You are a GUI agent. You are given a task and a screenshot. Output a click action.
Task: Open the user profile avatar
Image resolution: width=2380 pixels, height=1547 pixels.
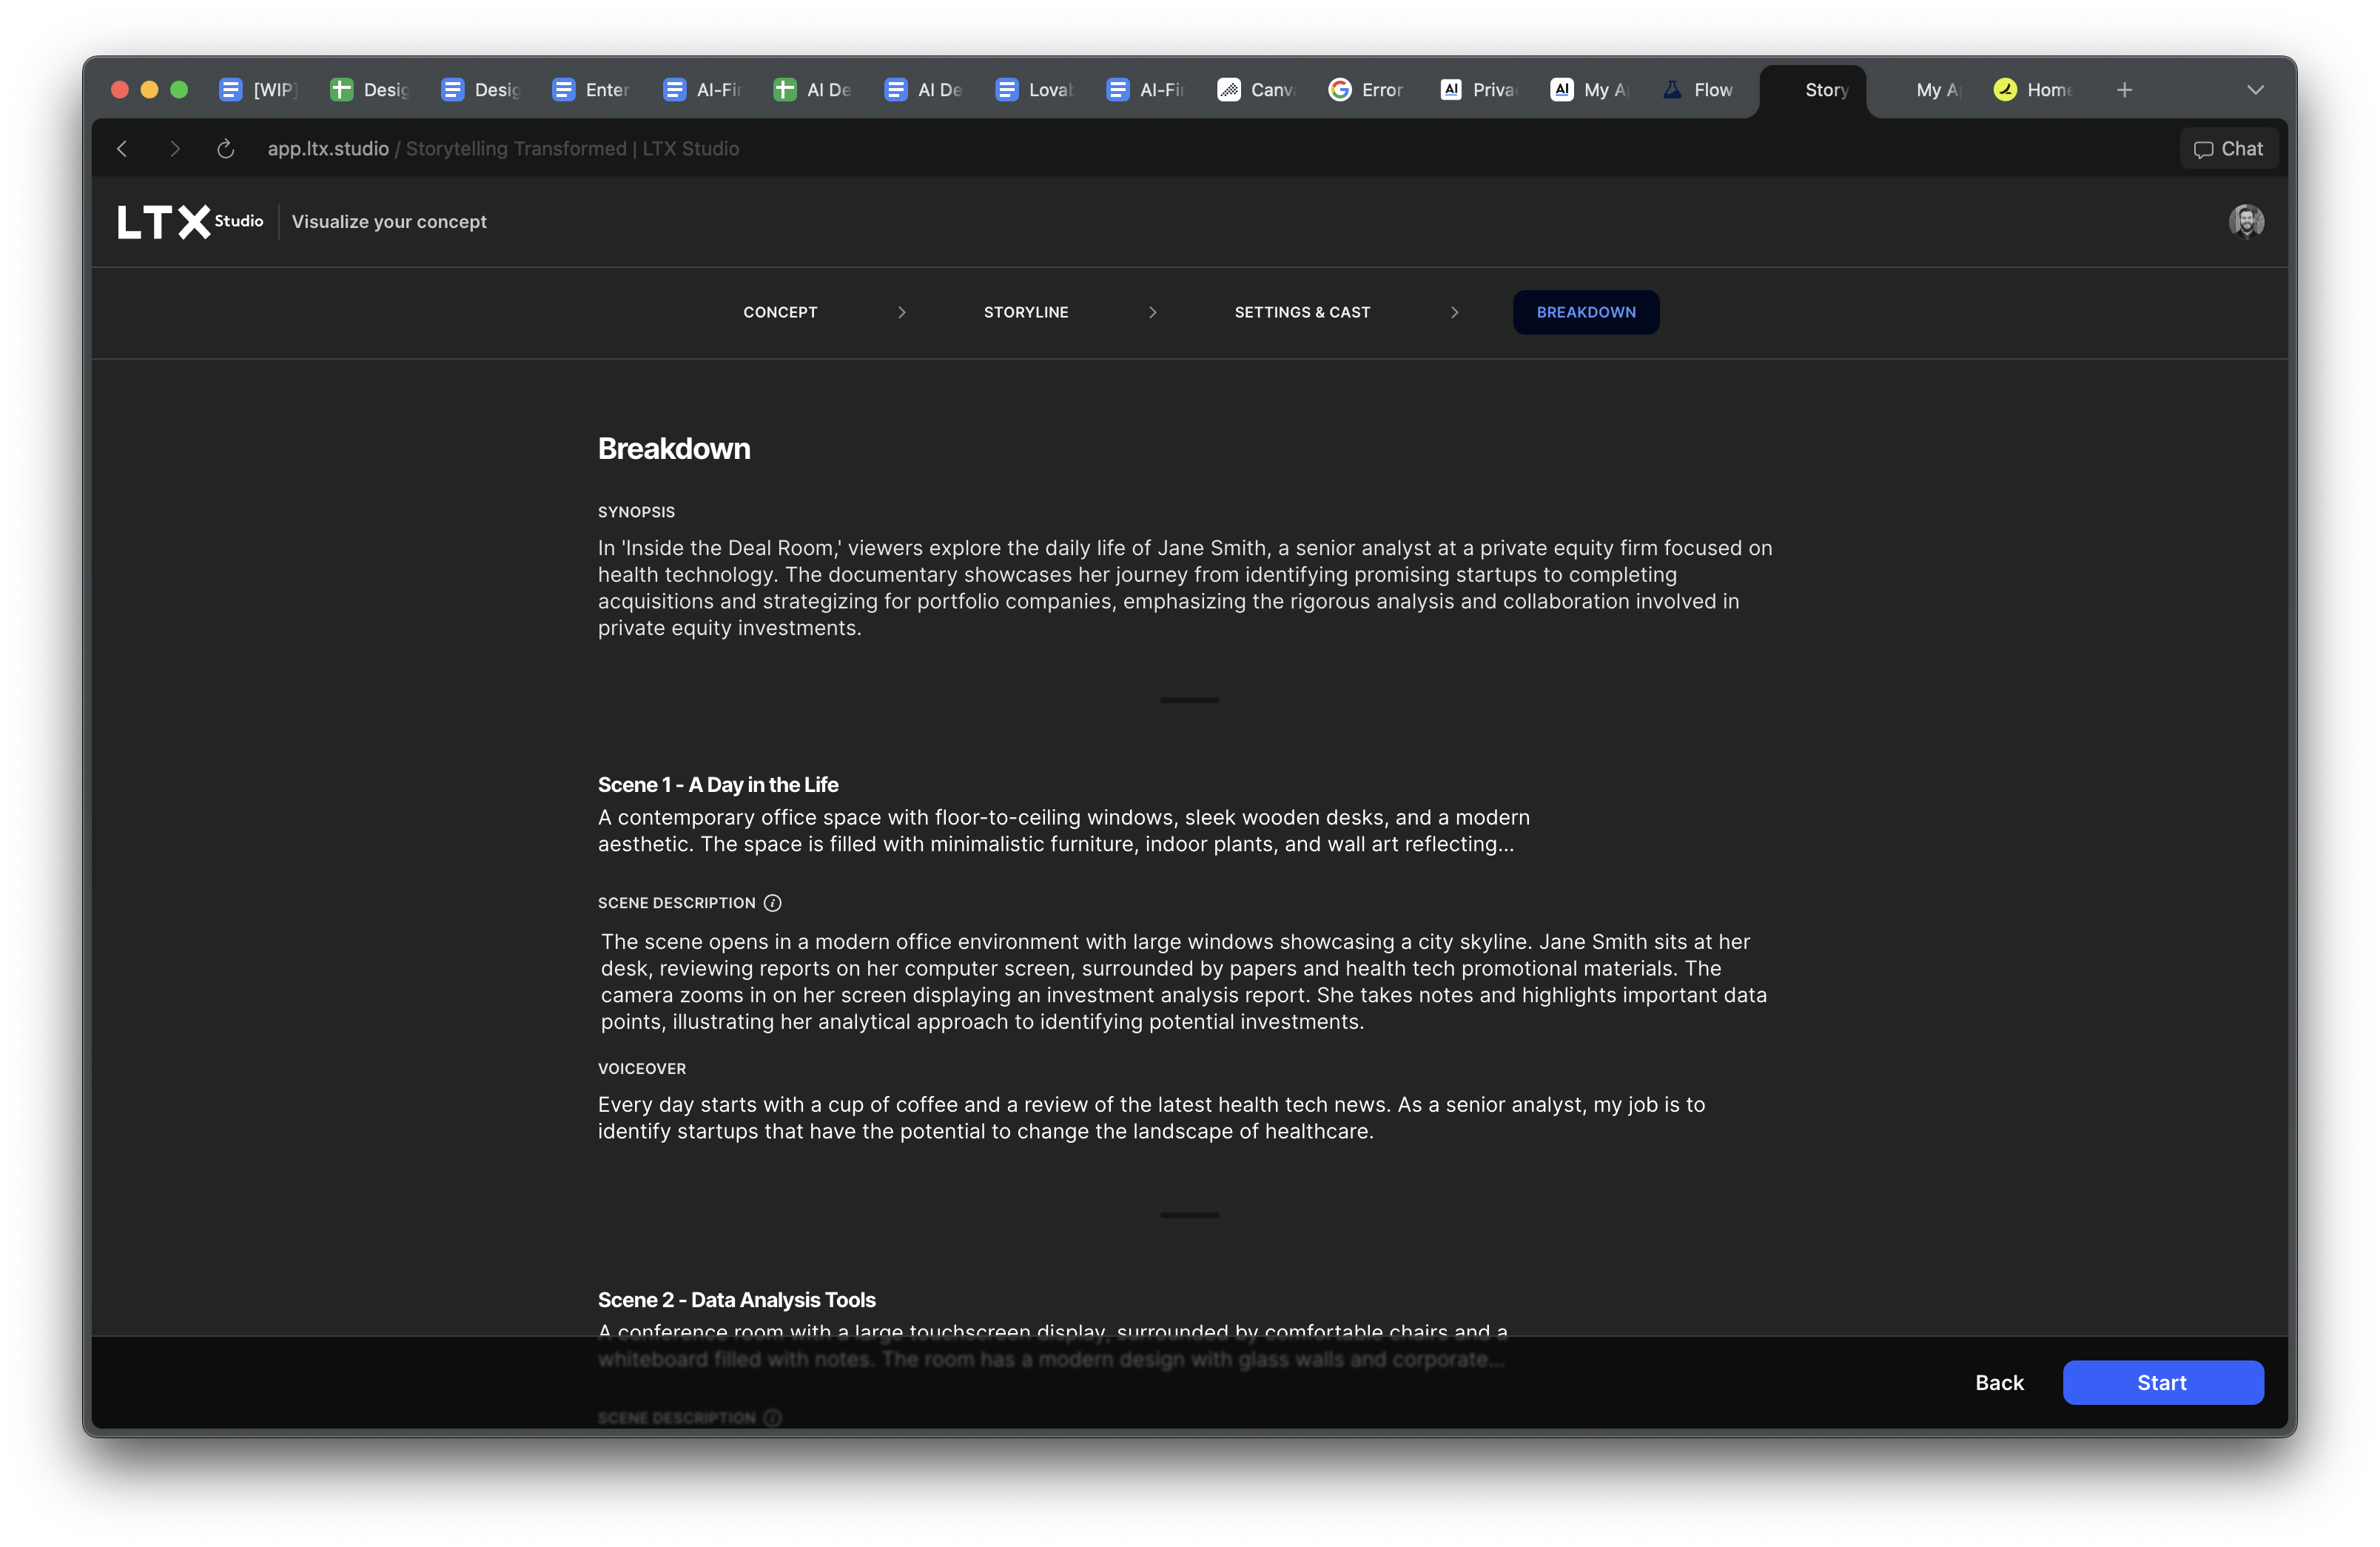[2245, 221]
